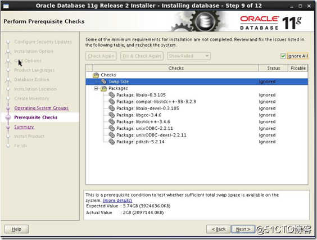
Task: Select Package: pdksh-5.2.14 row
Action: (x=197, y=142)
